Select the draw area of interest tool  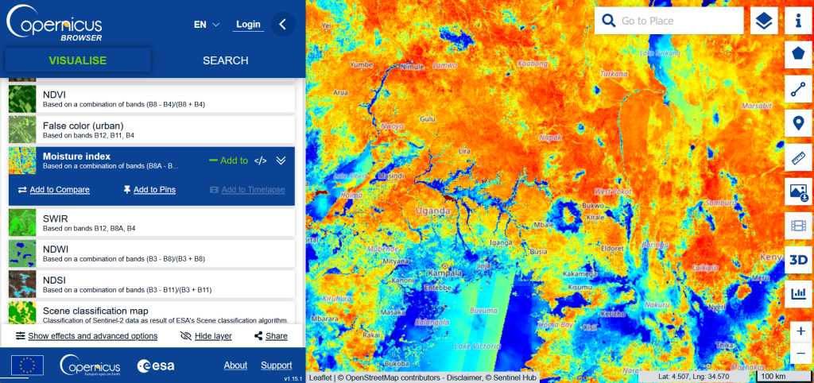pos(798,55)
